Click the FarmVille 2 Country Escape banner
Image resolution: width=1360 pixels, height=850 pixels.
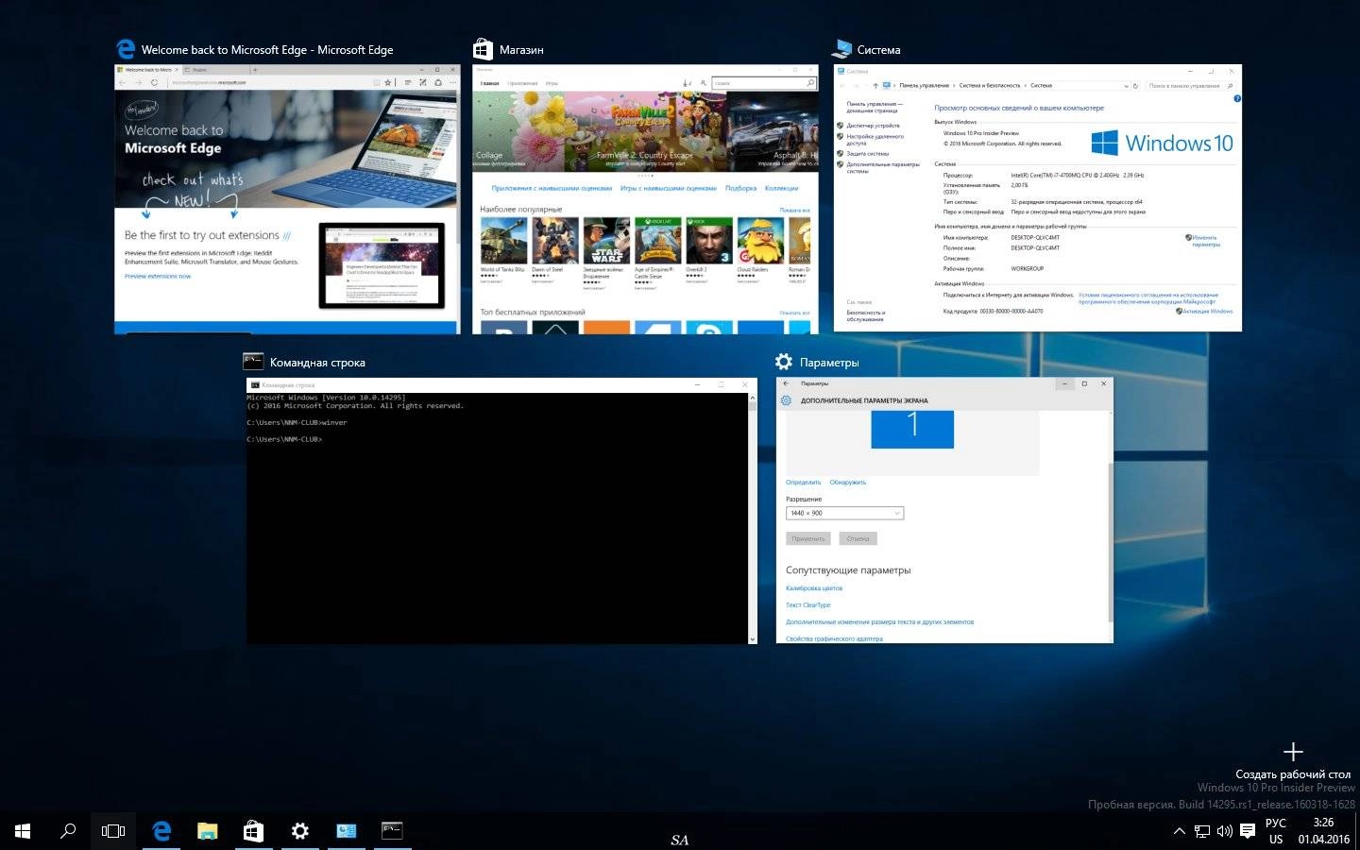tap(645, 132)
